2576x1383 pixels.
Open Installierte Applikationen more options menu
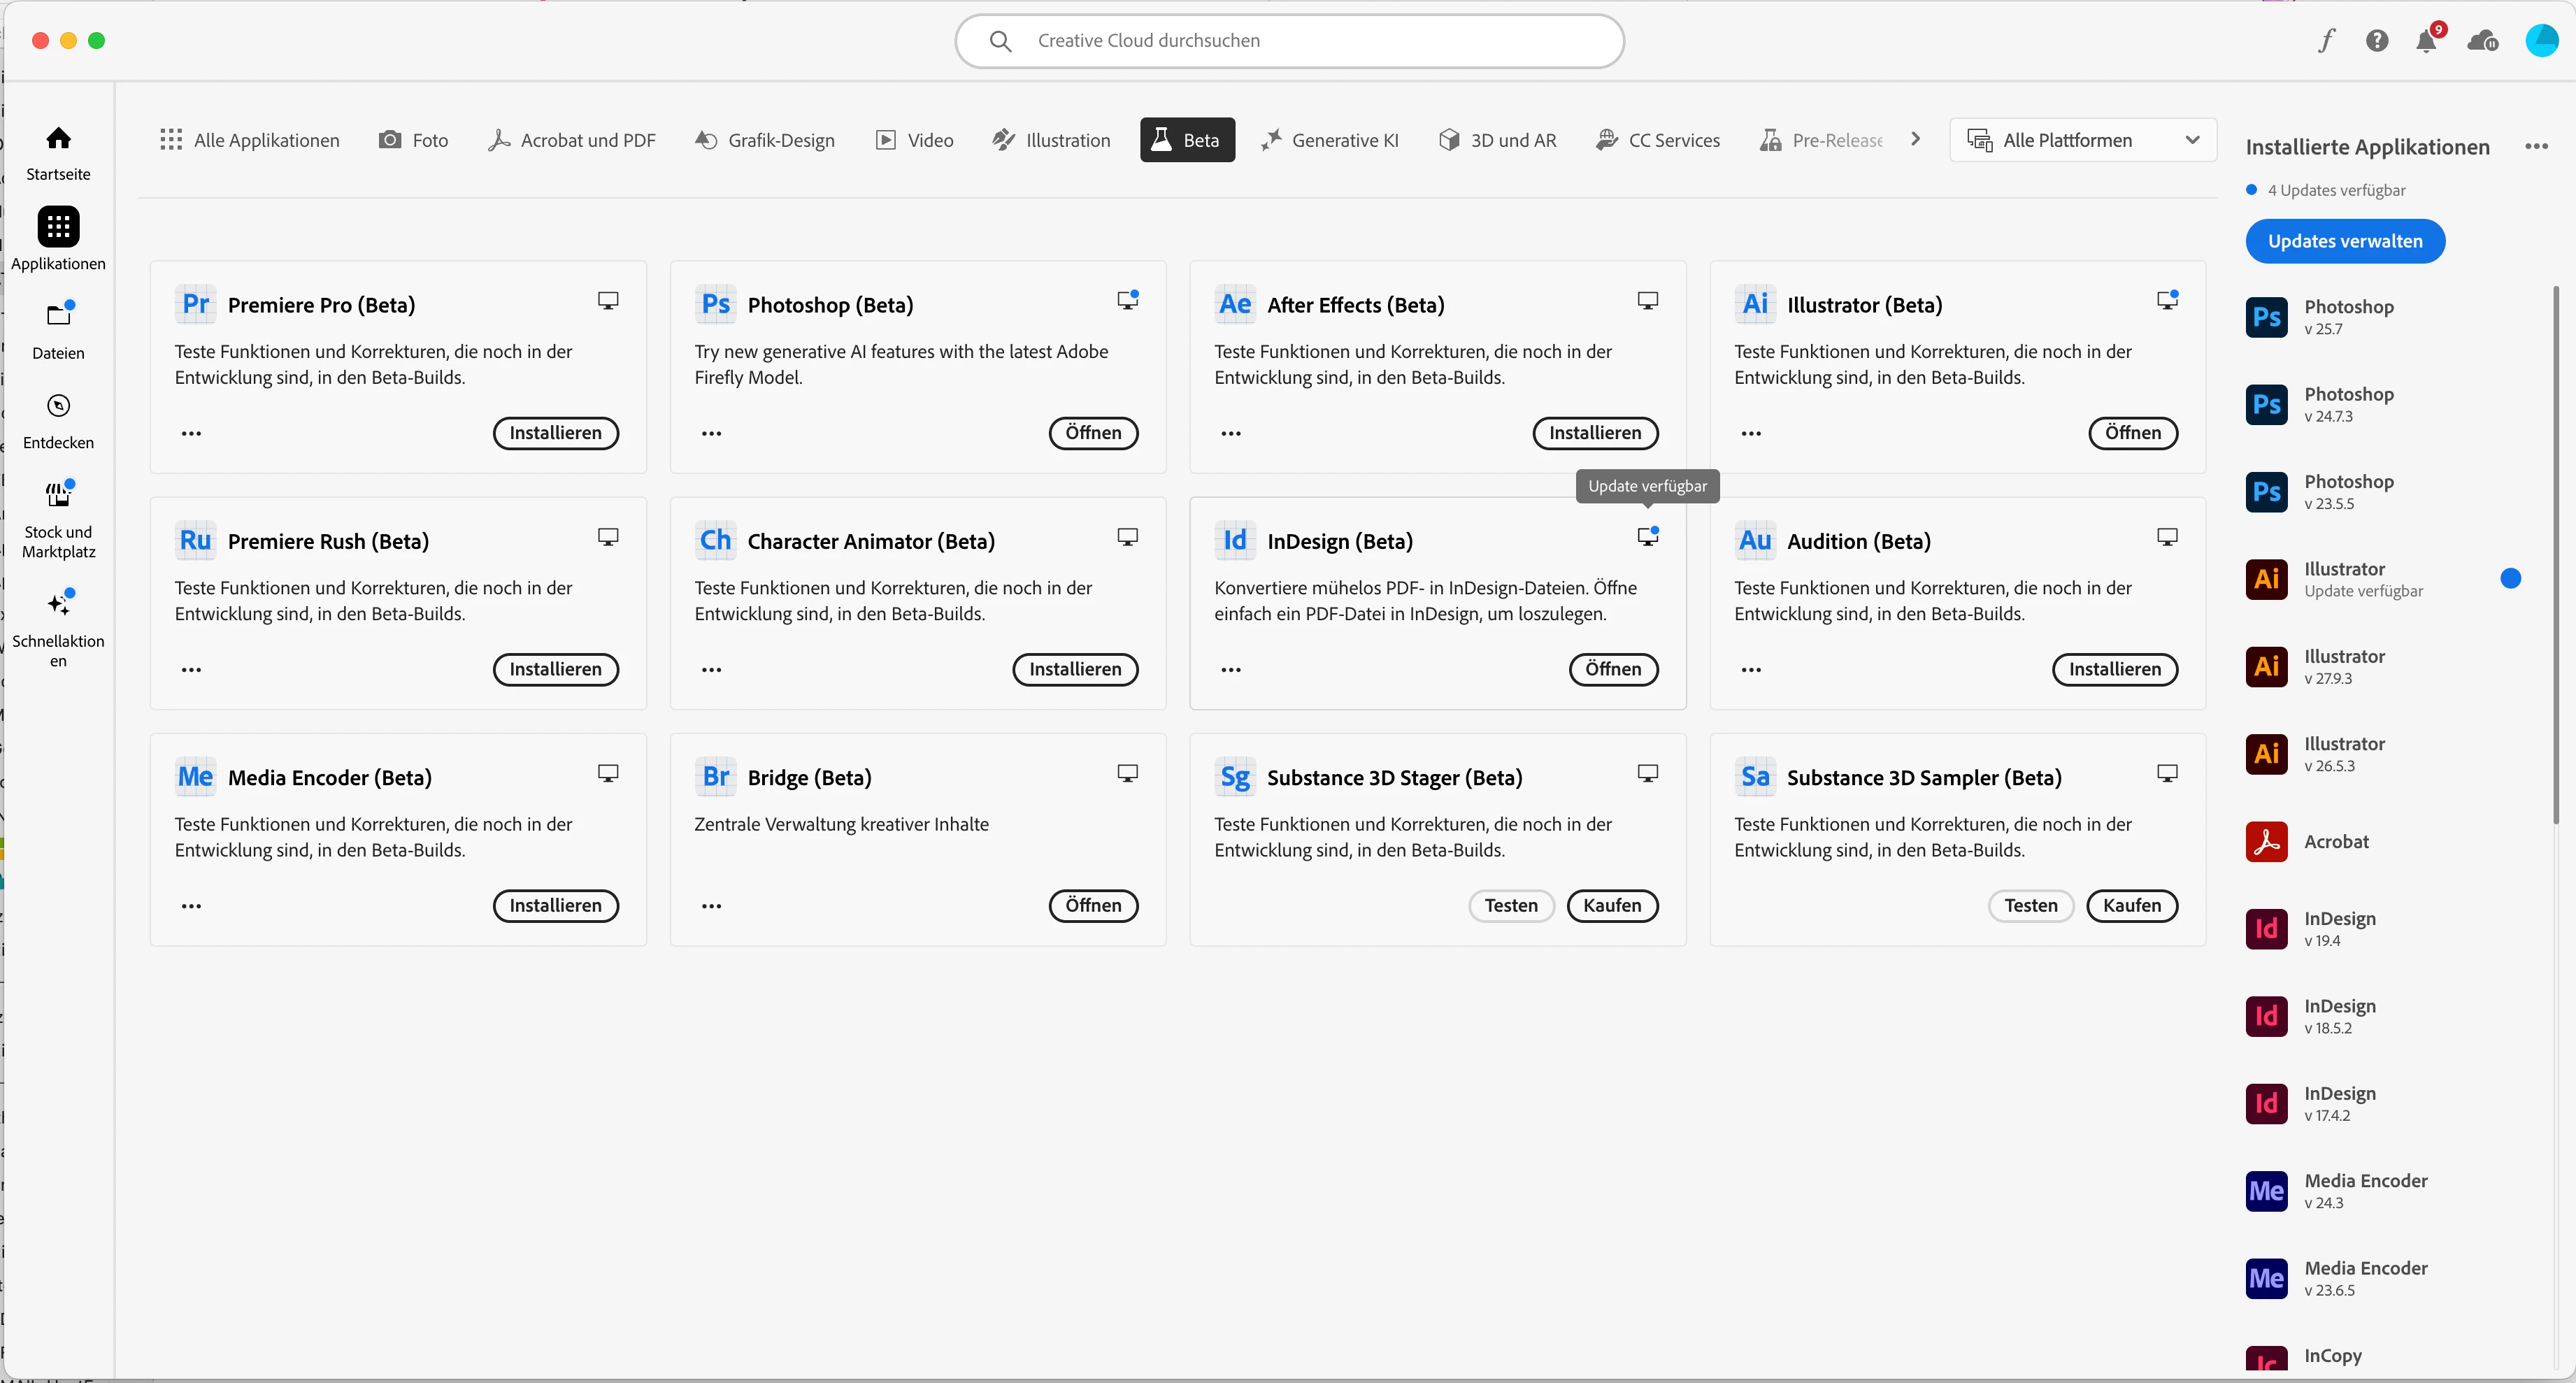click(2536, 147)
